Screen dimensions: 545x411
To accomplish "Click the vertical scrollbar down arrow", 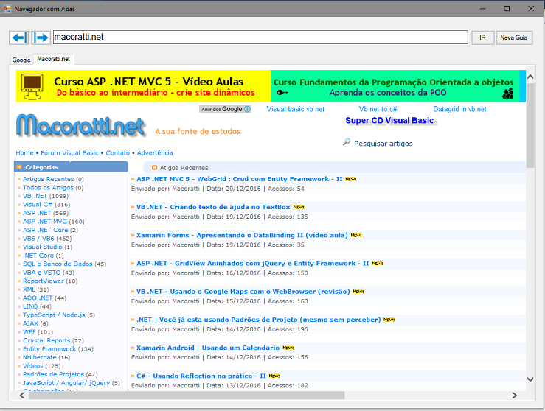I will (x=530, y=379).
